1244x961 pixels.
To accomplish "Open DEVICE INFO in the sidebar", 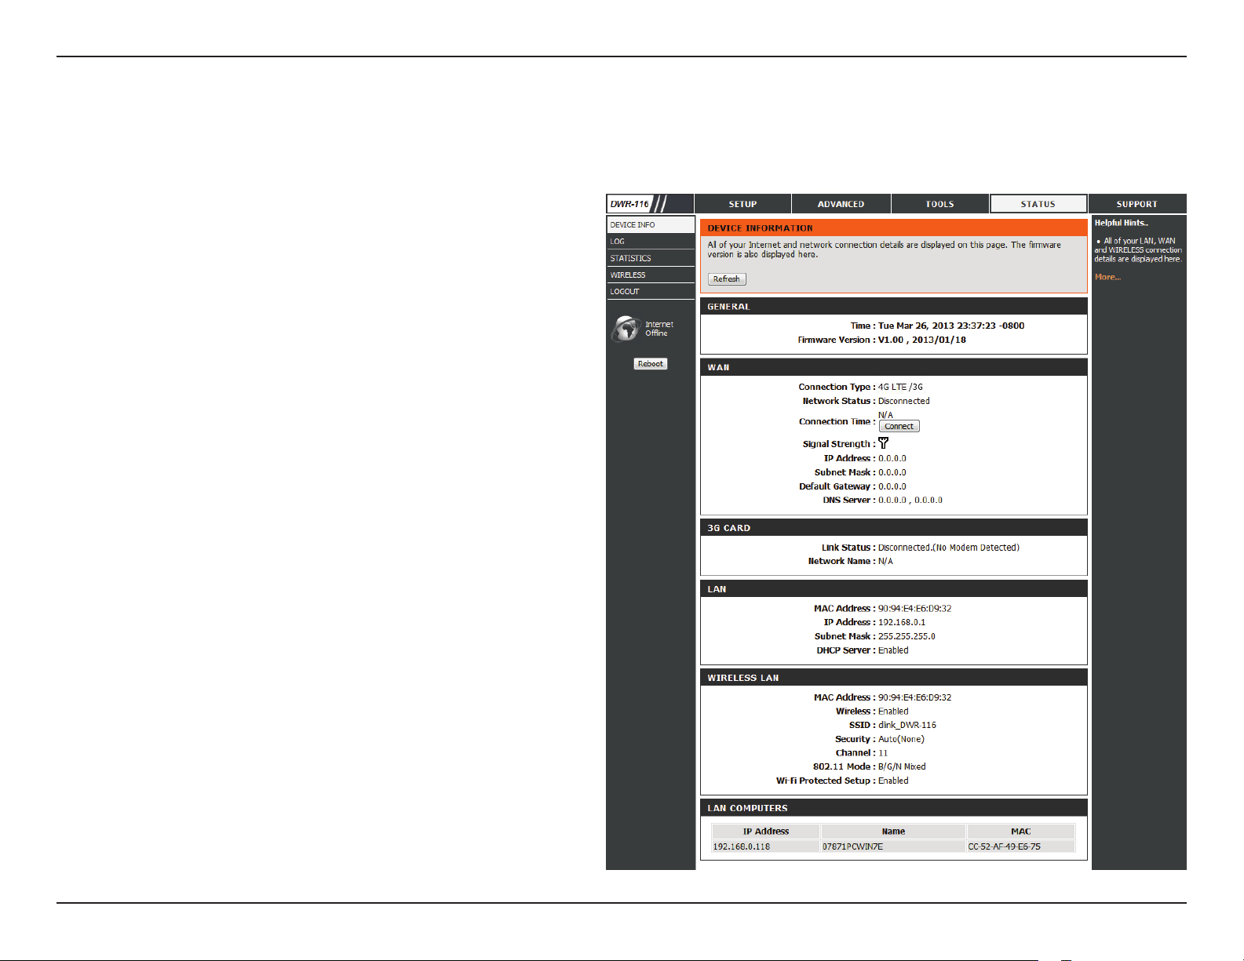I will click(x=651, y=224).
